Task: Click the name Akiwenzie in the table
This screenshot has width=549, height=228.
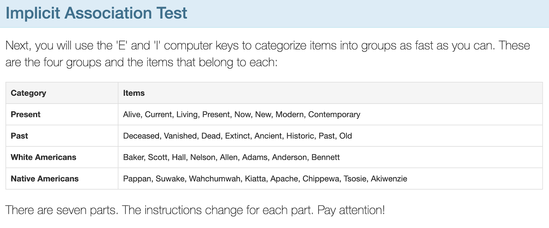Action: click(x=389, y=179)
